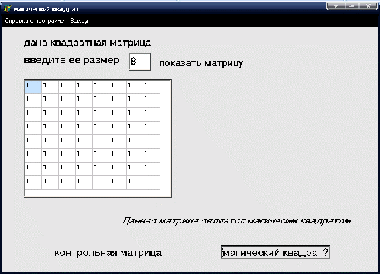Click the 'контрольная матрица' label
This screenshot has width=381, height=275.
pyautogui.click(x=108, y=253)
